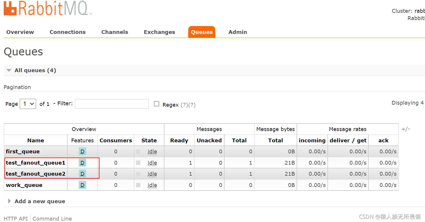The image size is (425, 222).
Task: Click the D feature badge for test_fanout_queue1
Action: (x=83, y=163)
